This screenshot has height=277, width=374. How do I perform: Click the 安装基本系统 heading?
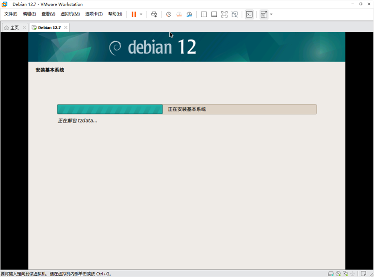pos(50,70)
